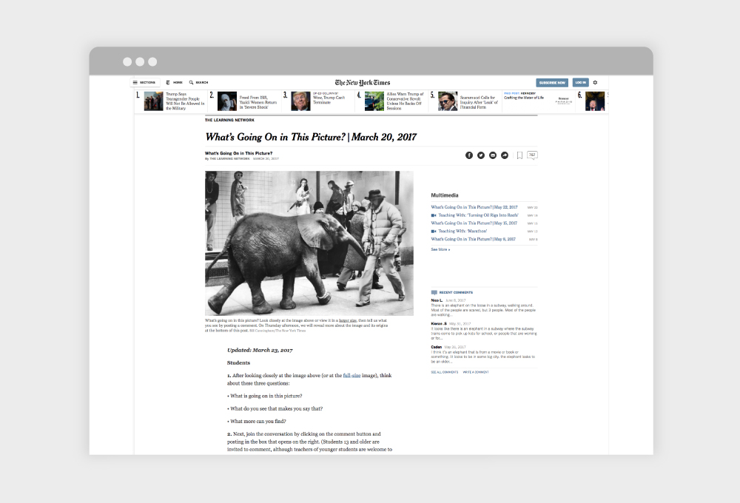Screen dimensions: 740x503
Task: Open the 767 comments bubble
Action: 532,155
